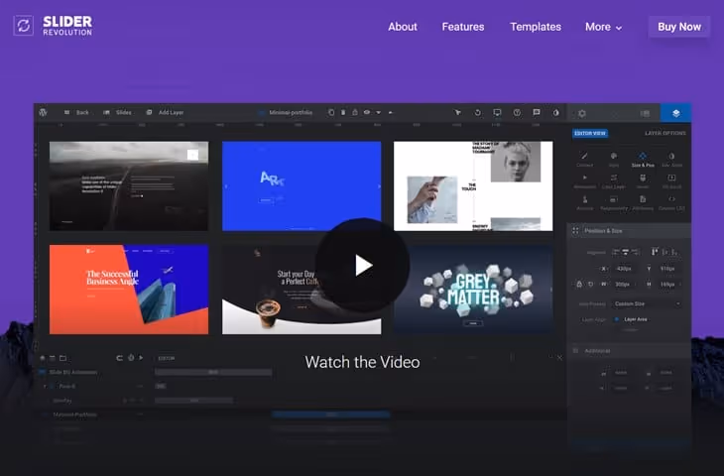Select the Size & Pos option
This screenshot has width=724, height=476.
tap(643, 160)
